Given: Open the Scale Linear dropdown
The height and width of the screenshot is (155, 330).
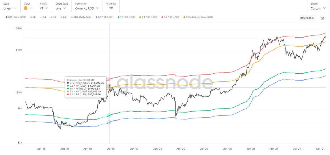Looking at the screenshot, I should click(11, 8).
